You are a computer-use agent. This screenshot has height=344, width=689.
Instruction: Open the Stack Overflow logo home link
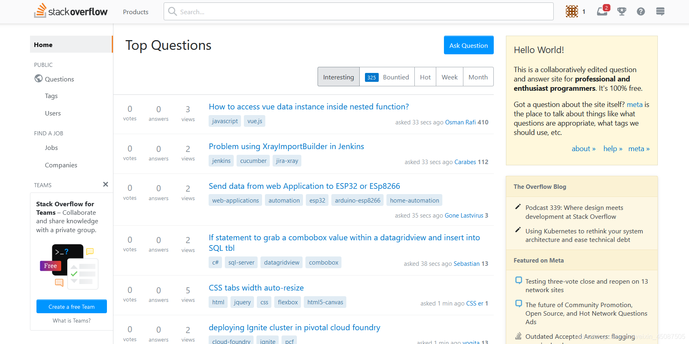tap(71, 11)
